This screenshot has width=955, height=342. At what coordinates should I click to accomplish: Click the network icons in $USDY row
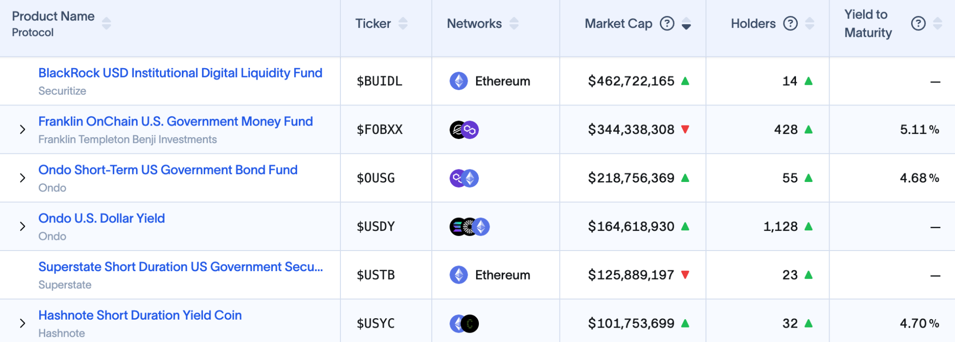coord(470,227)
